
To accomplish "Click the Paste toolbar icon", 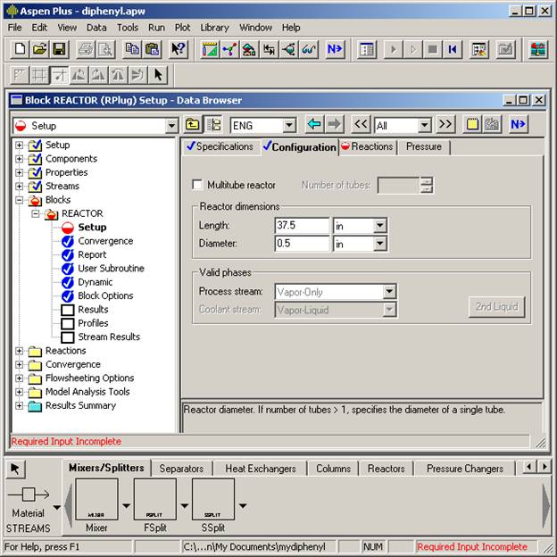I will [153, 50].
